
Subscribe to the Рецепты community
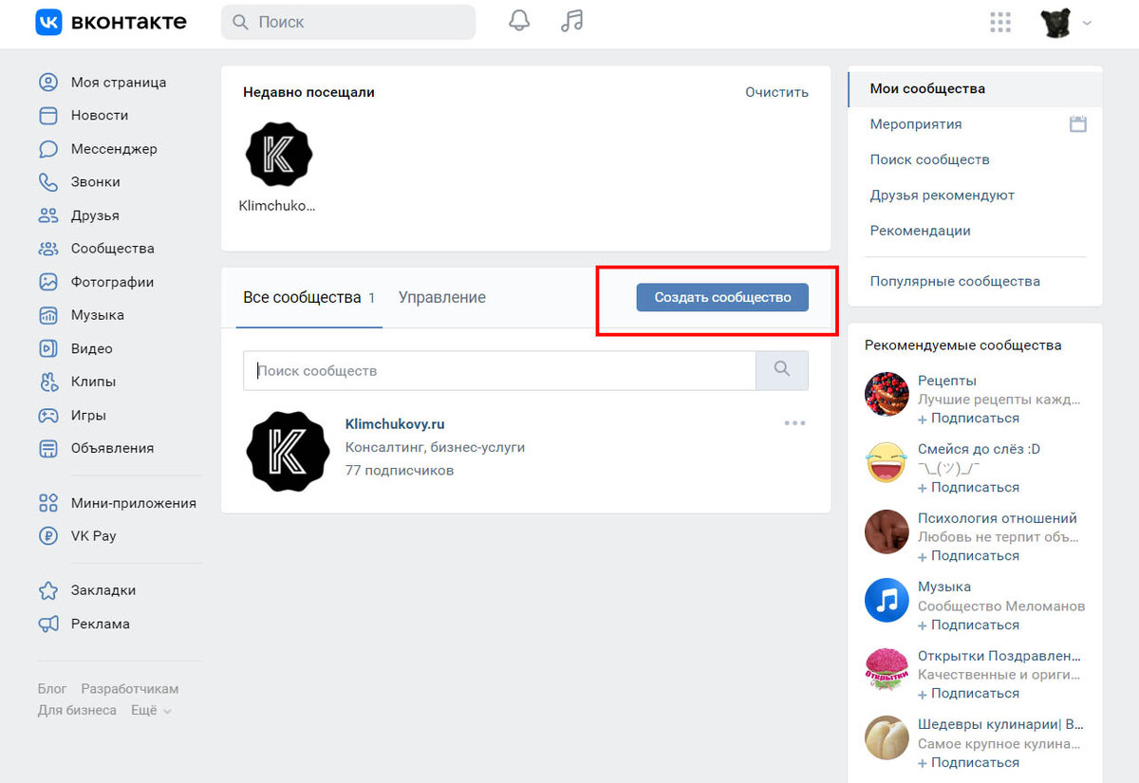(x=968, y=418)
